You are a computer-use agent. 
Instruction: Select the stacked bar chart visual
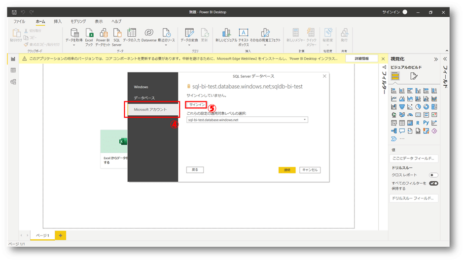tap(394, 91)
